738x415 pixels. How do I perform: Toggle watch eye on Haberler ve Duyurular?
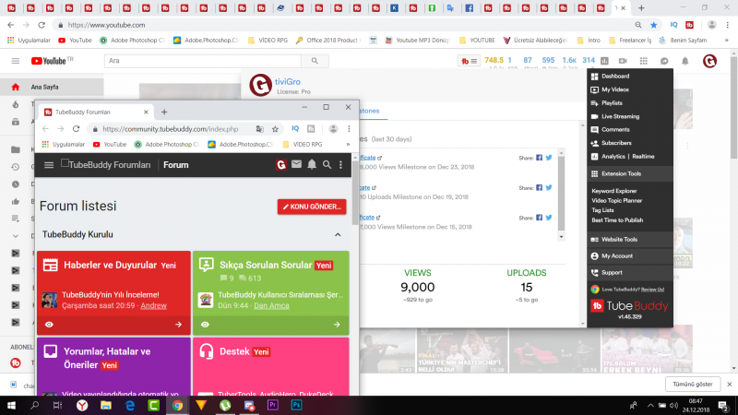click(x=49, y=325)
